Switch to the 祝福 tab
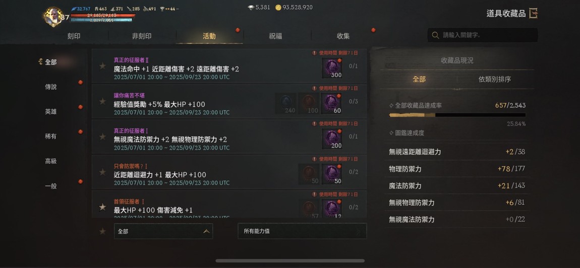580x268 pixels. [x=275, y=36]
